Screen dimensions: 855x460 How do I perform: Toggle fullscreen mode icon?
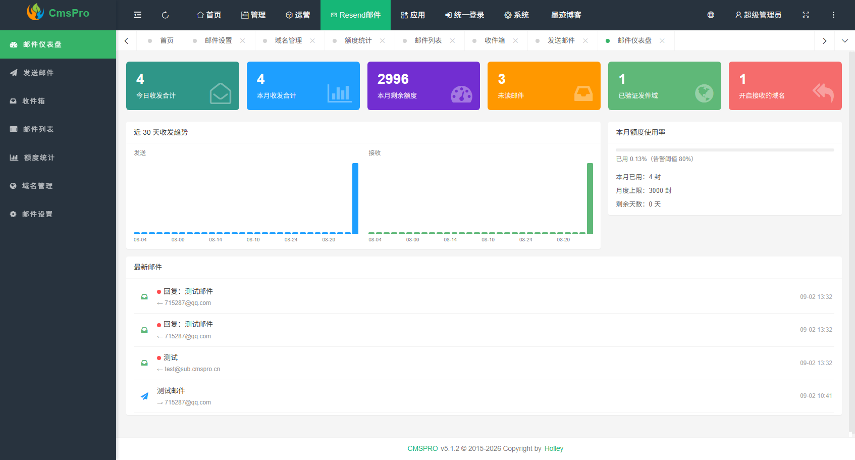pos(806,15)
